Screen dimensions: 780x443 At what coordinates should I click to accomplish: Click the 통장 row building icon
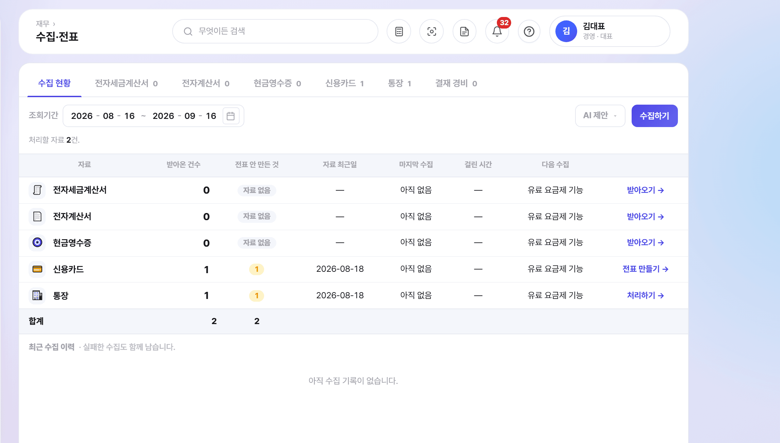point(37,295)
